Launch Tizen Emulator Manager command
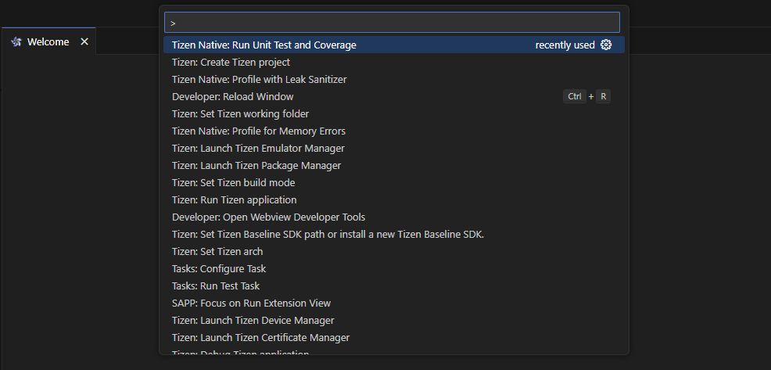The height and width of the screenshot is (370, 771). (x=258, y=149)
